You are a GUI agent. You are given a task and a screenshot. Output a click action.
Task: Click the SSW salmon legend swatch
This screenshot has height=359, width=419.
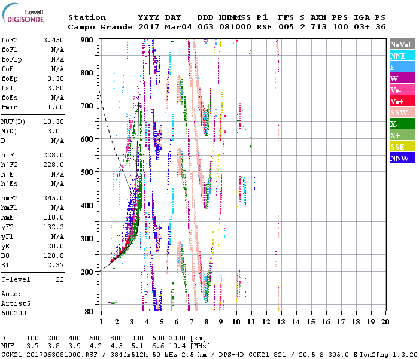point(402,112)
